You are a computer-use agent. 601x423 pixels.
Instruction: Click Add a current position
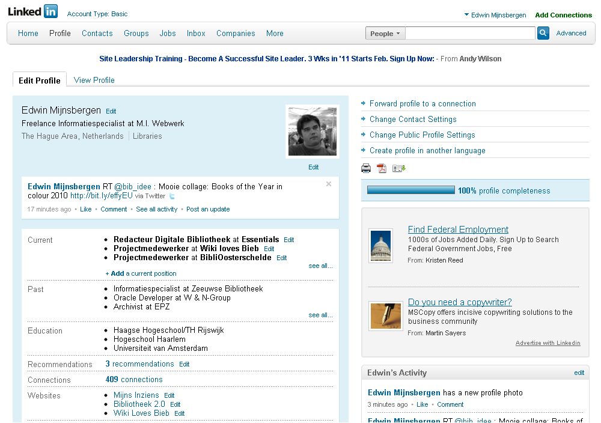141,273
